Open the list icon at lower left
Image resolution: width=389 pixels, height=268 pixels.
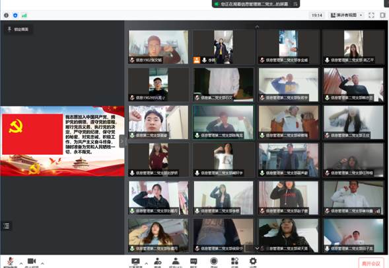pyautogui.click(x=7, y=226)
